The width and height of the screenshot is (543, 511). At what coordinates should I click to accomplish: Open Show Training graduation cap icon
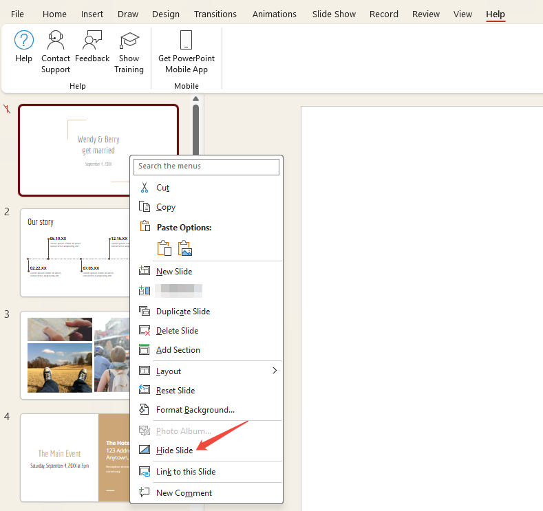pos(129,40)
